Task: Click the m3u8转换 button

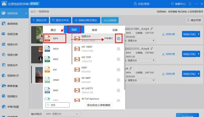Action: tap(110, 20)
